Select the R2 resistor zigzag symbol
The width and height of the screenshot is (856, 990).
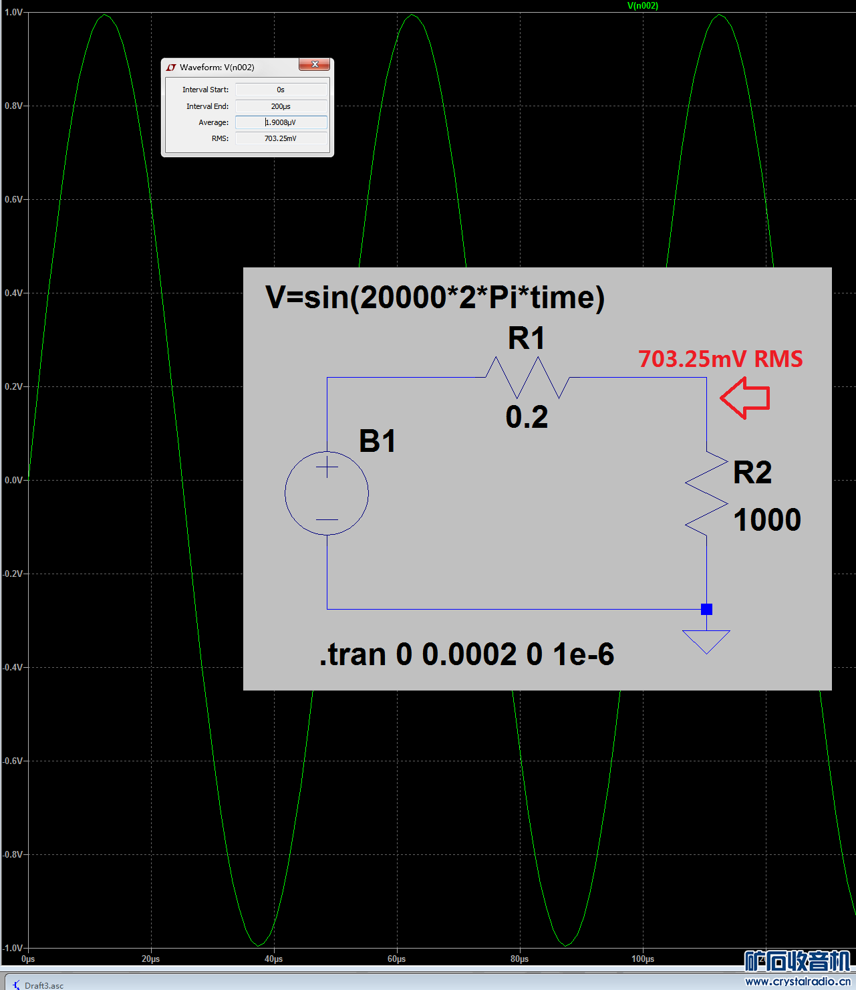coord(706,494)
